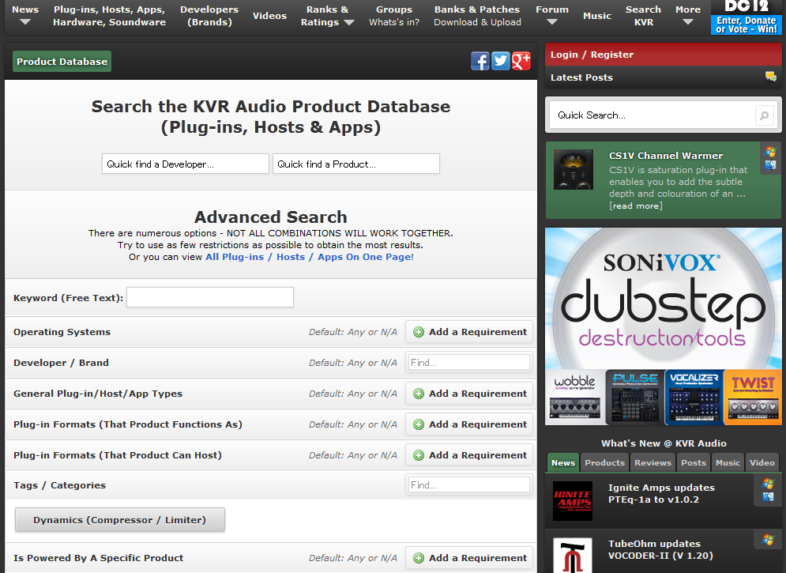Click the Twitter share icon
The height and width of the screenshot is (573, 786).
pos(500,61)
